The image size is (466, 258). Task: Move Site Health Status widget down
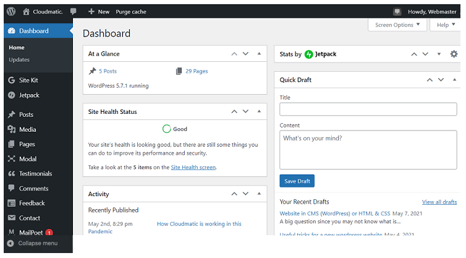(245, 111)
